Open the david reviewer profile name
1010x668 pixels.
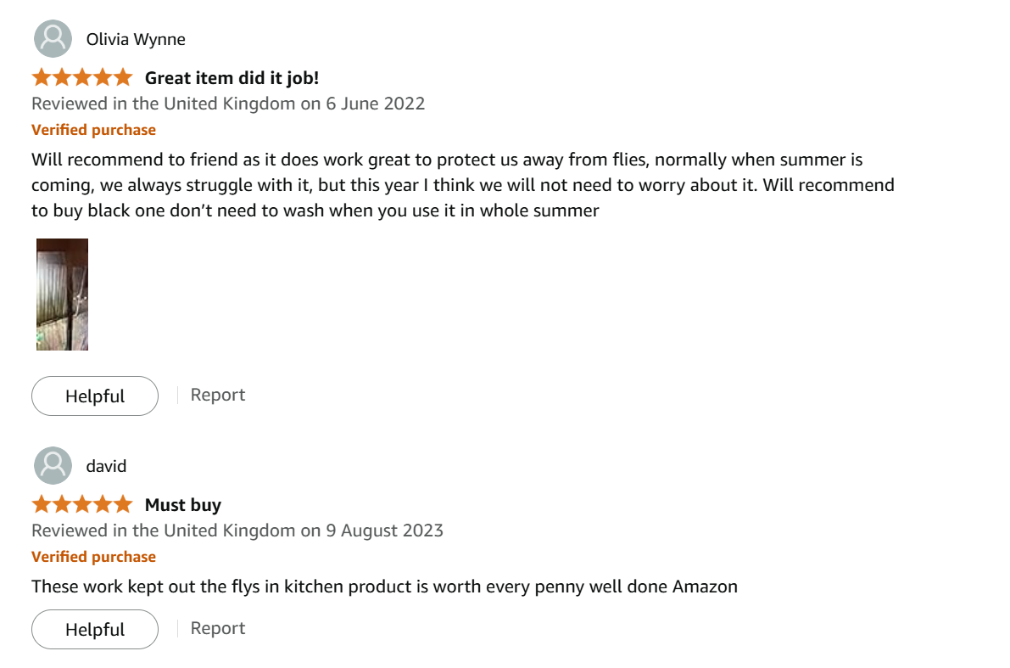[x=106, y=466]
